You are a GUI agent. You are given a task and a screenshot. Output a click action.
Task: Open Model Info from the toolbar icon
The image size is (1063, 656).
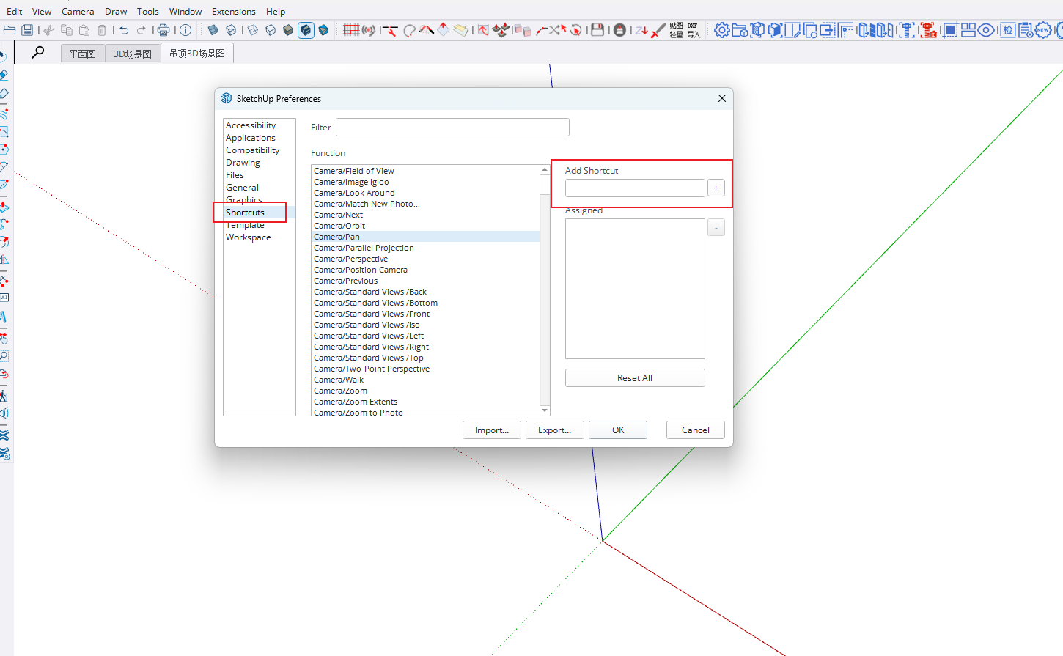[x=185, y=30]
